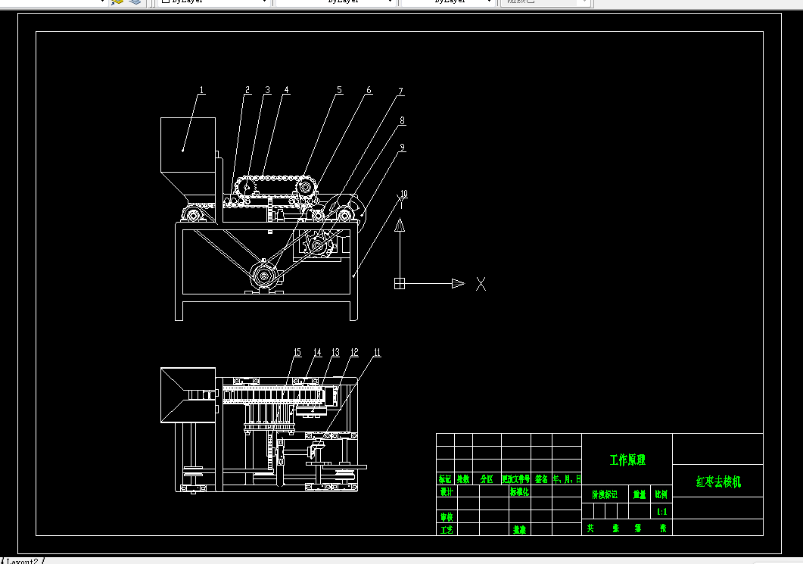
Task: Select the 签名 cell in title block
Action: coord(541,479)
